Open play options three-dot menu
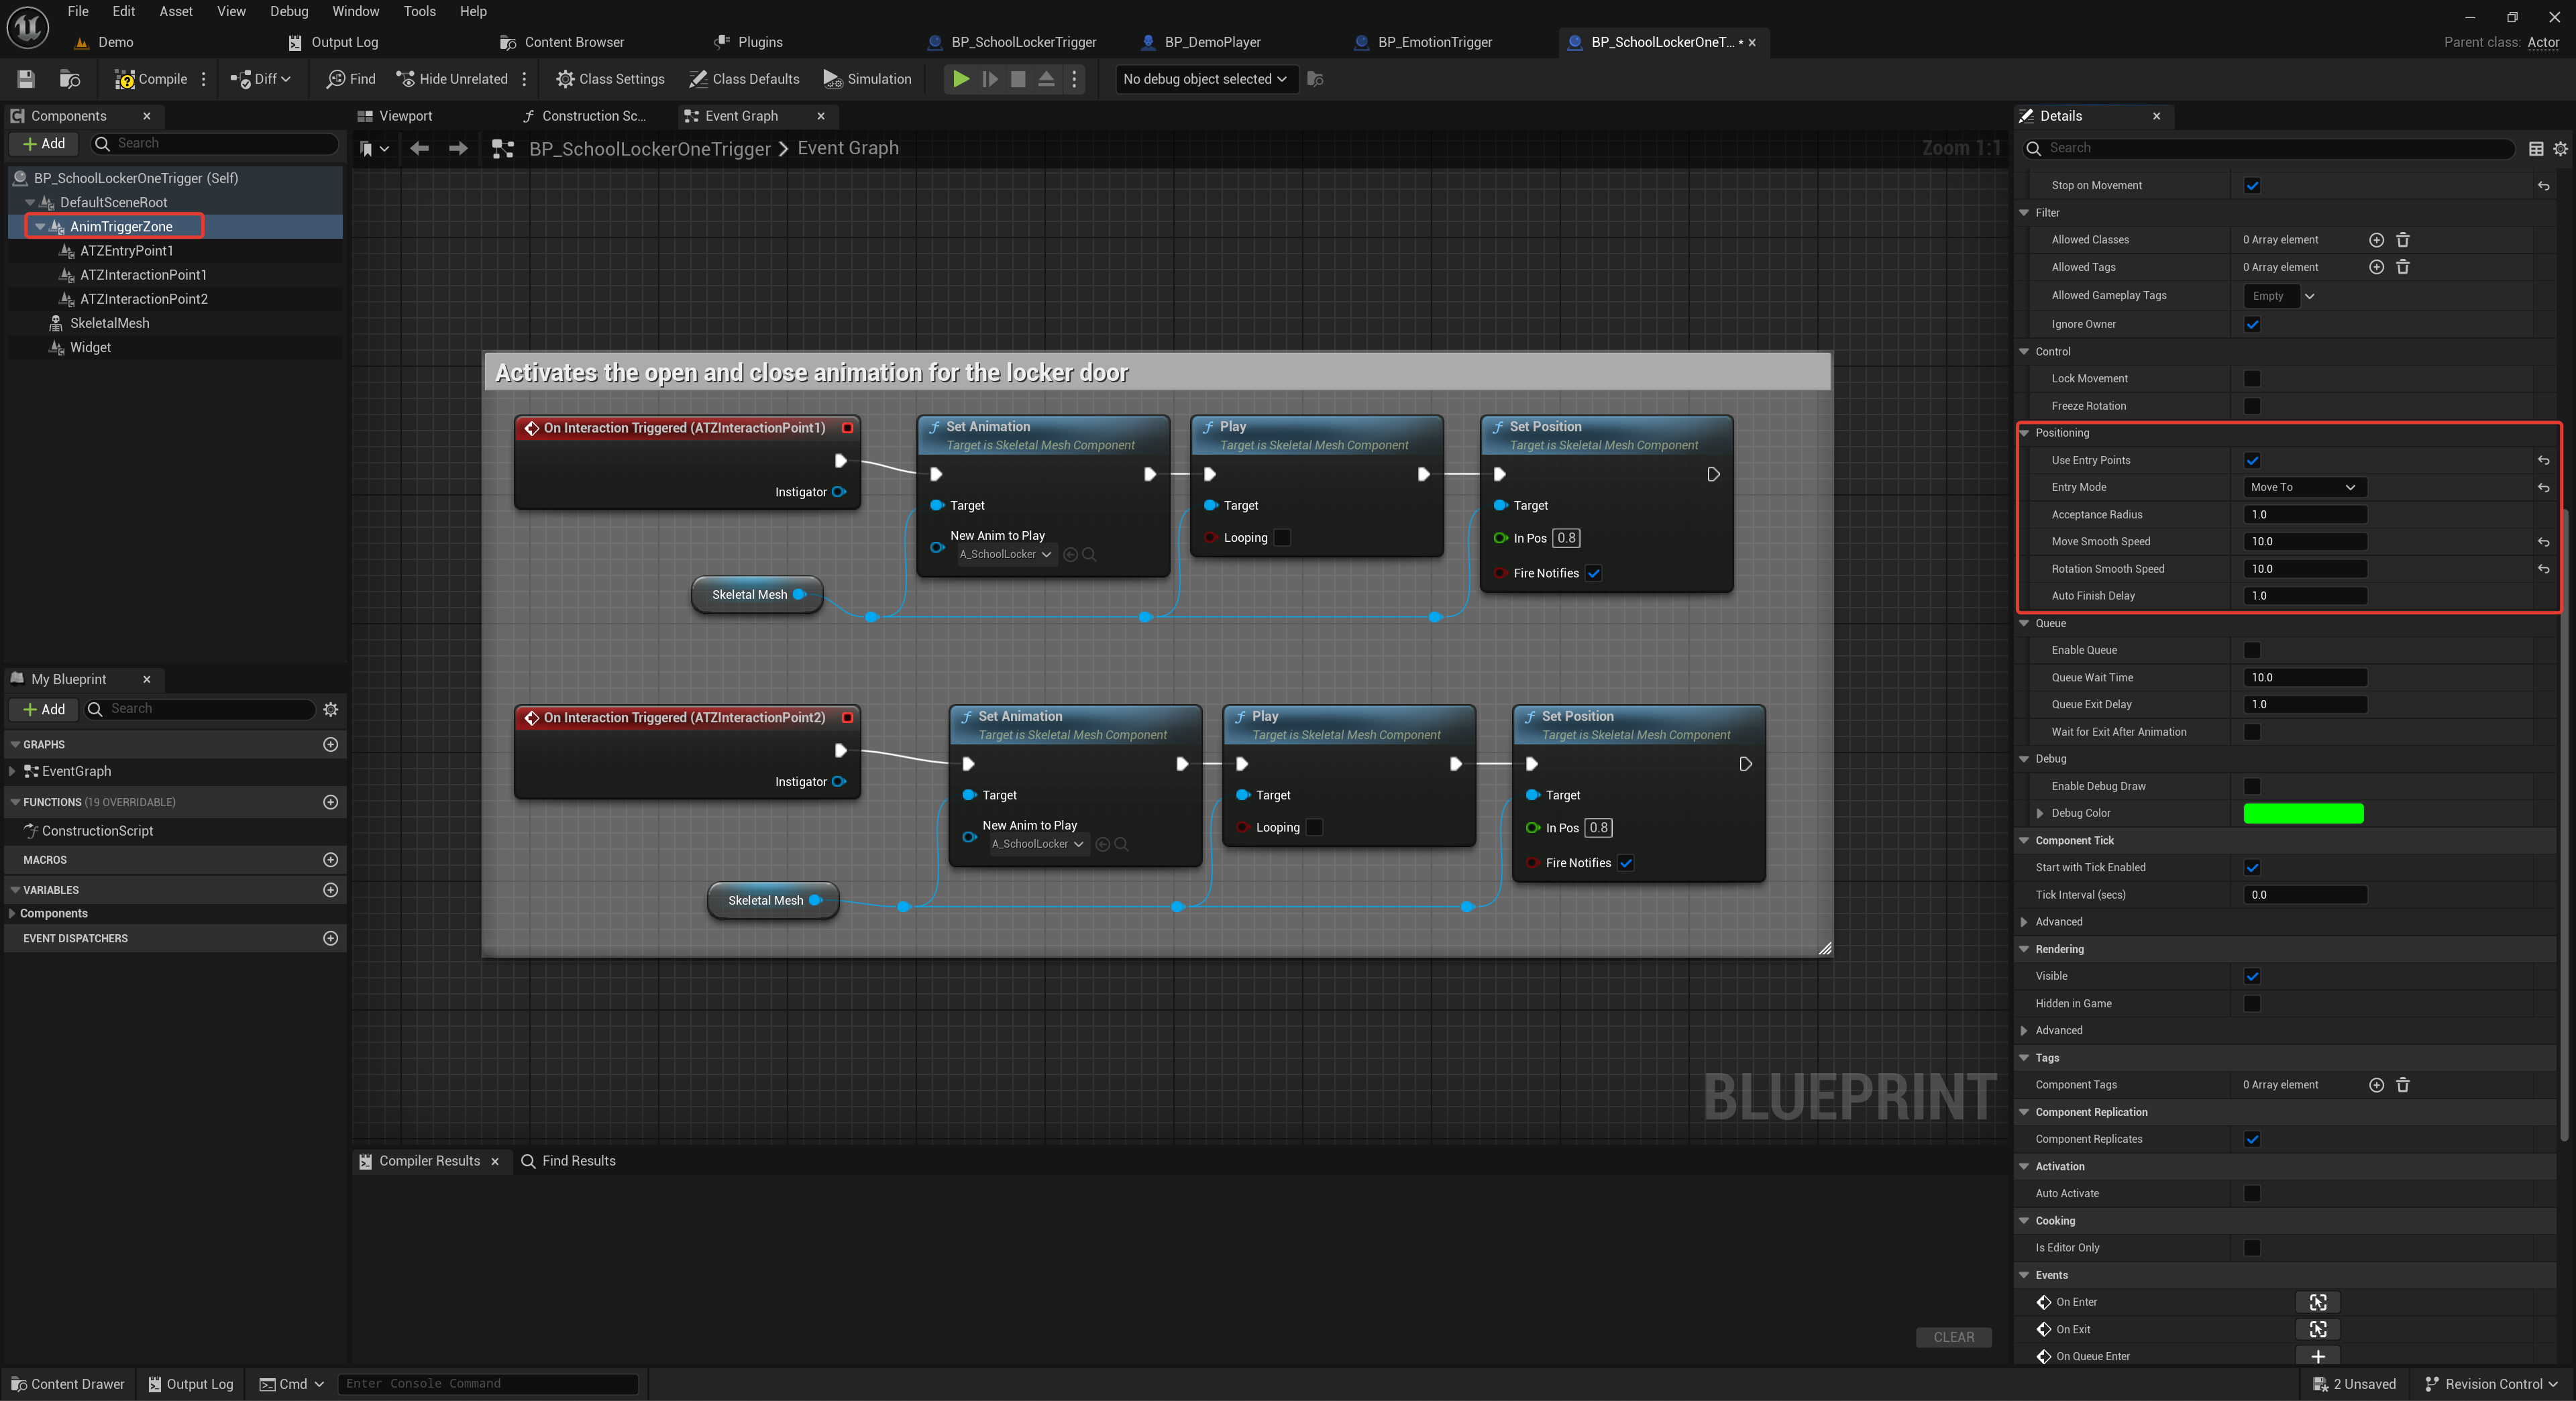The image size is (2576, 1401). (x=1075, y=79)
